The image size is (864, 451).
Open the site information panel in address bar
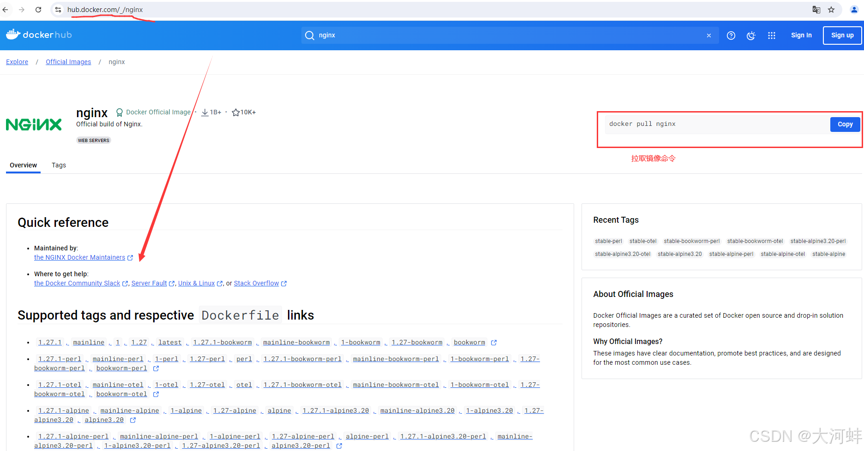(x=58, y=9)
